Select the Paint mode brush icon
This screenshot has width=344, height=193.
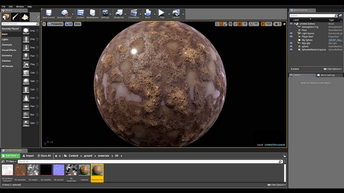coord(15,17)
